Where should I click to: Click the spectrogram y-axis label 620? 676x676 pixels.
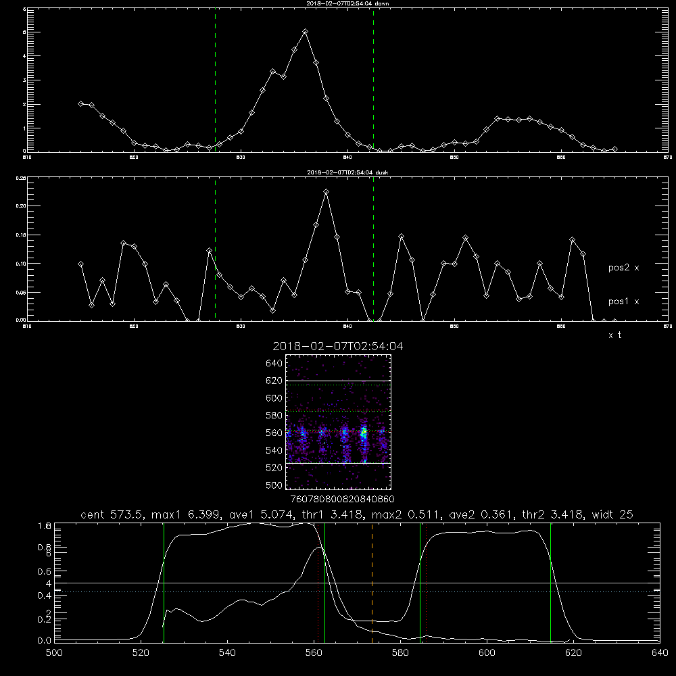point(274,381)
